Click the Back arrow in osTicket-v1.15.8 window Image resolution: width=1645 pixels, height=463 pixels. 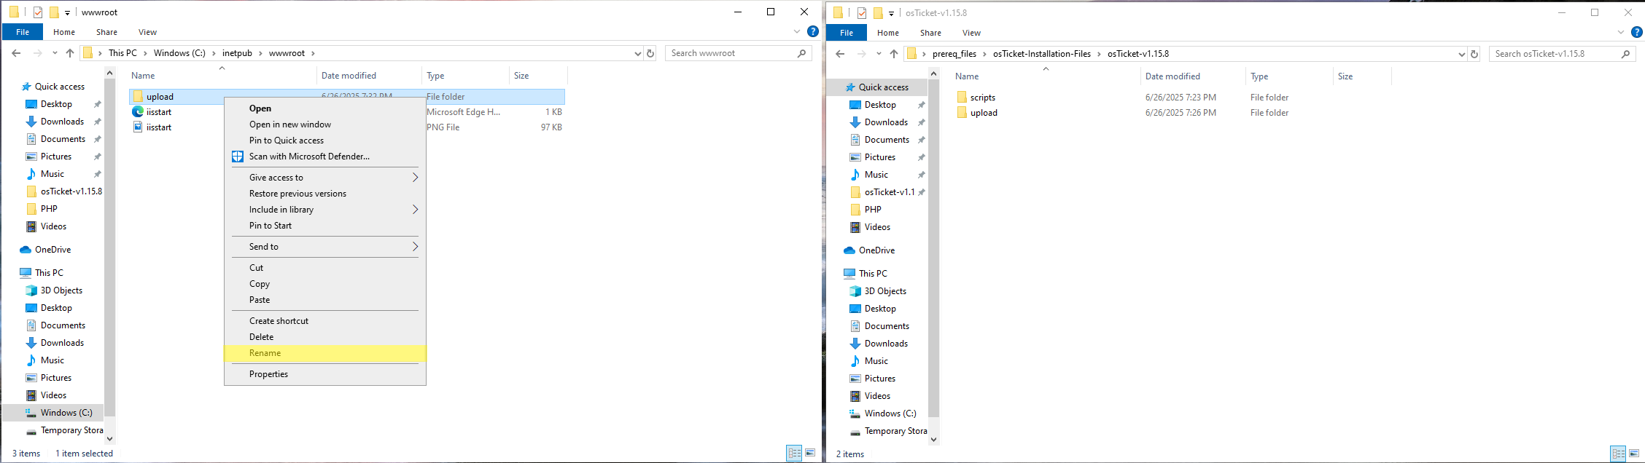840,54
